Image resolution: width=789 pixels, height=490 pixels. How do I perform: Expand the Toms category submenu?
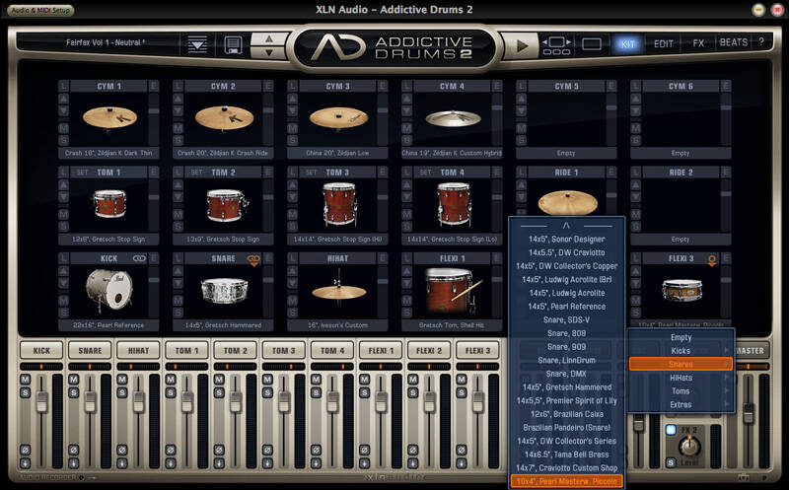click(681, 391)
